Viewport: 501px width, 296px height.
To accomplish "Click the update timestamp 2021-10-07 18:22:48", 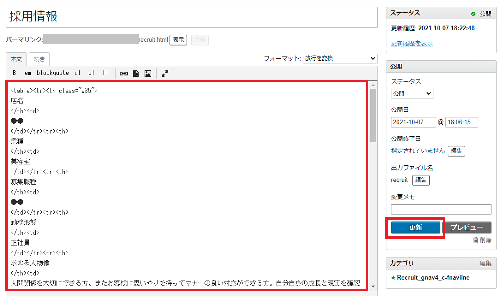I will pyautogui.click(x=447, y=28).
